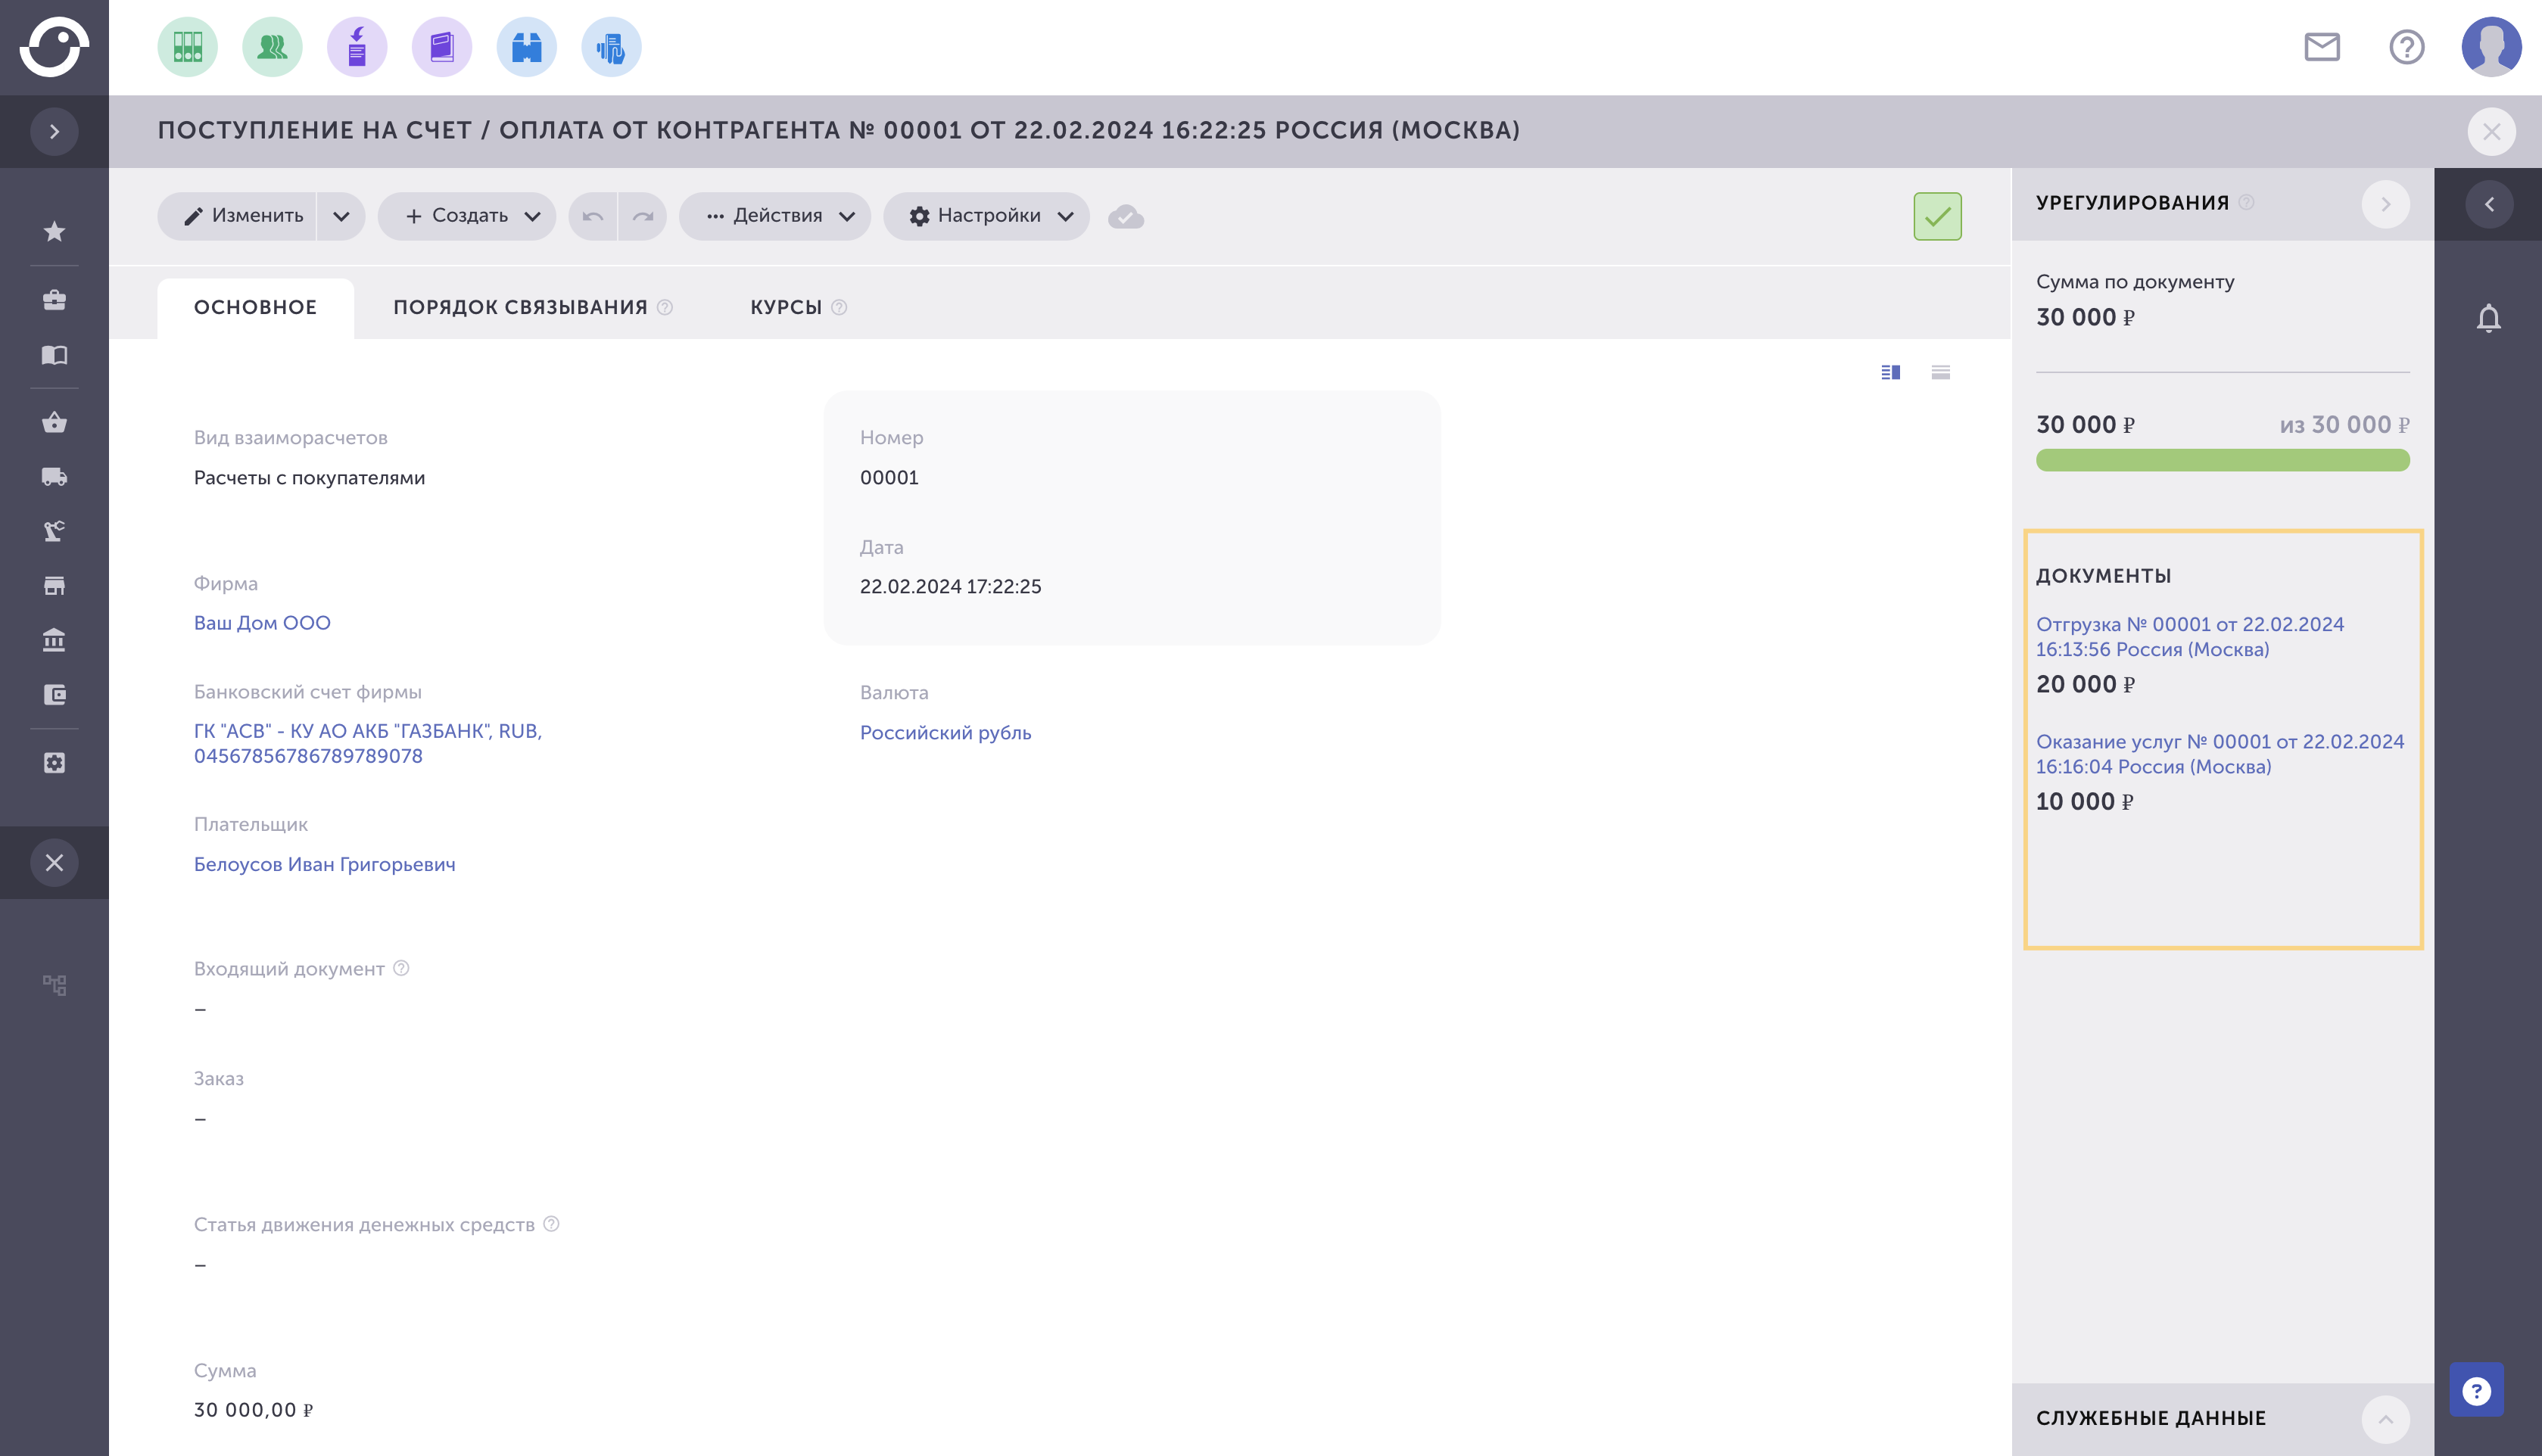This screenshot has width=2542, height=1456.
Task: Open the Создать dropdown
Action: (x=467, y=216)
